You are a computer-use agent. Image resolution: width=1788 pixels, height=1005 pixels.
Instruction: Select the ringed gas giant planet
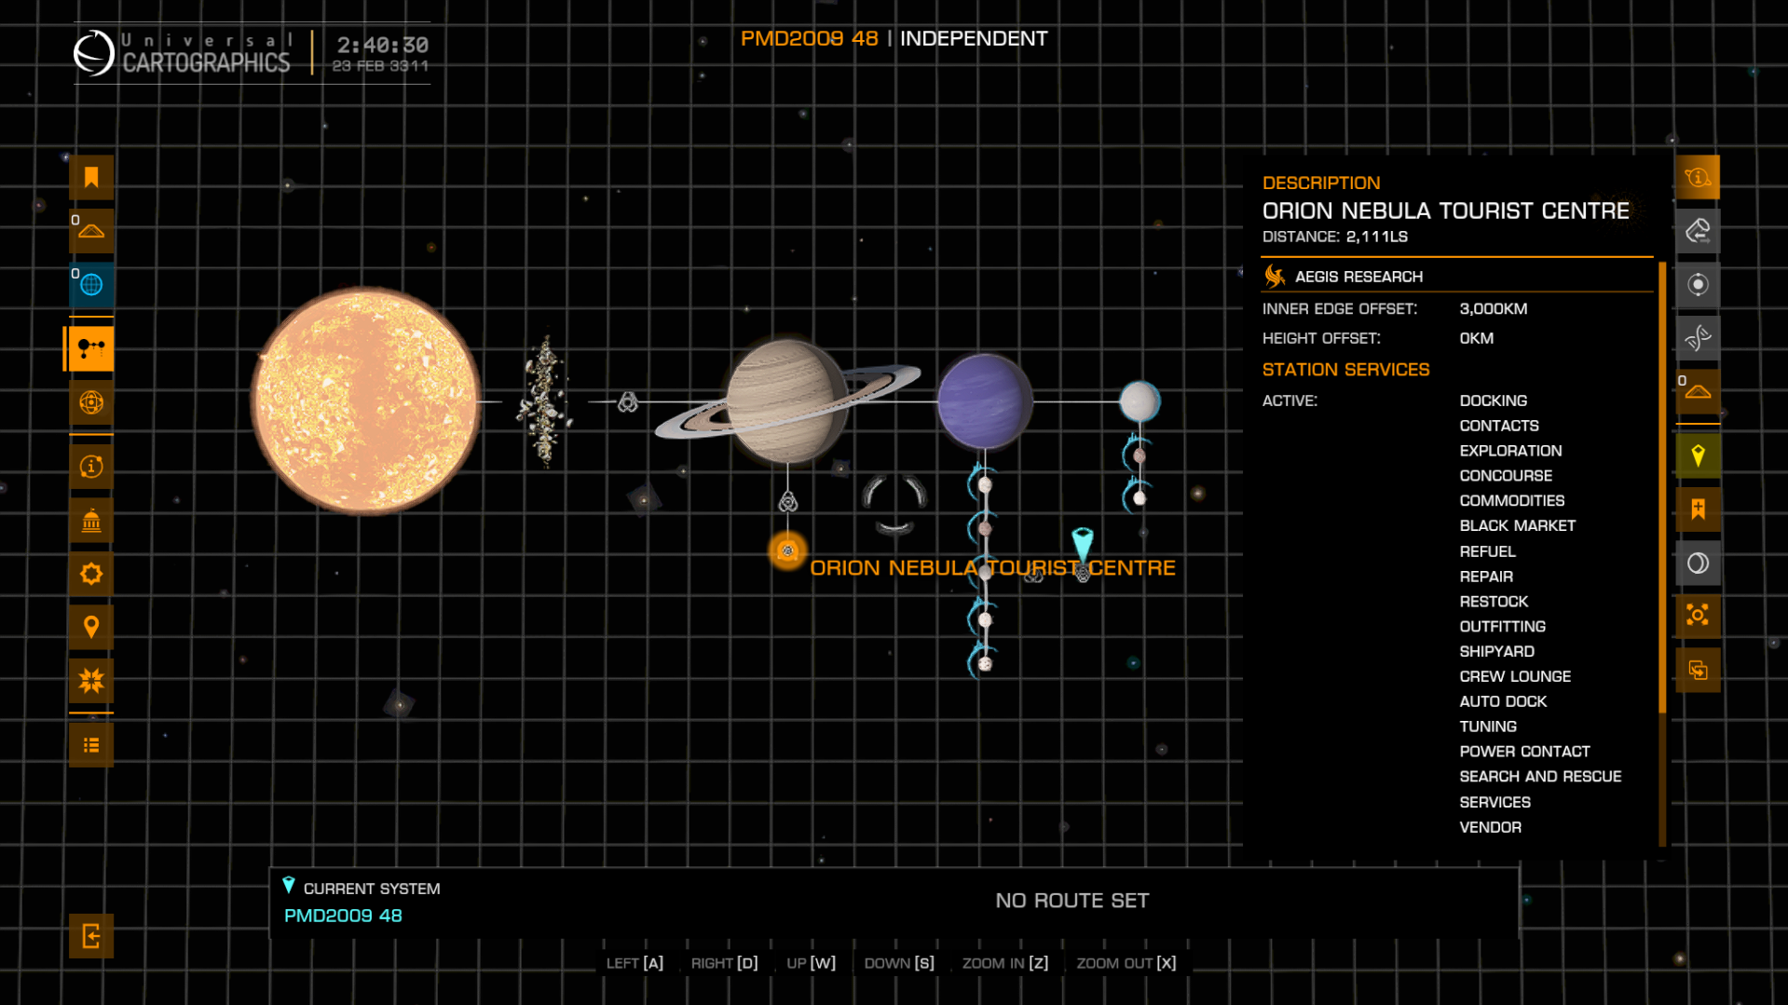pyautogui.click(x=787, y=401)
